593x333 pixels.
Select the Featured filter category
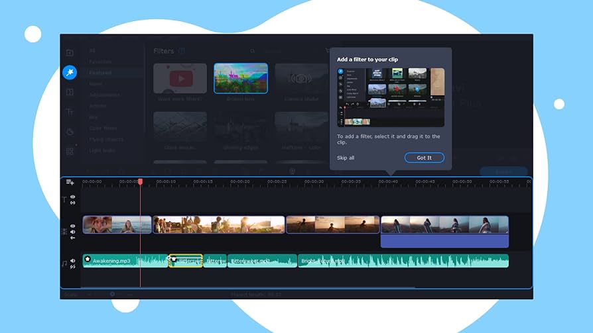click(x=101, y=73)
